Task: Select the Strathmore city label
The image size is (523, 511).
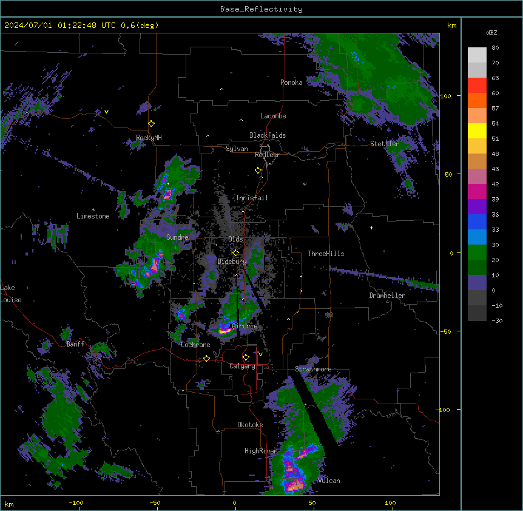Action: (x=313, y=369)
